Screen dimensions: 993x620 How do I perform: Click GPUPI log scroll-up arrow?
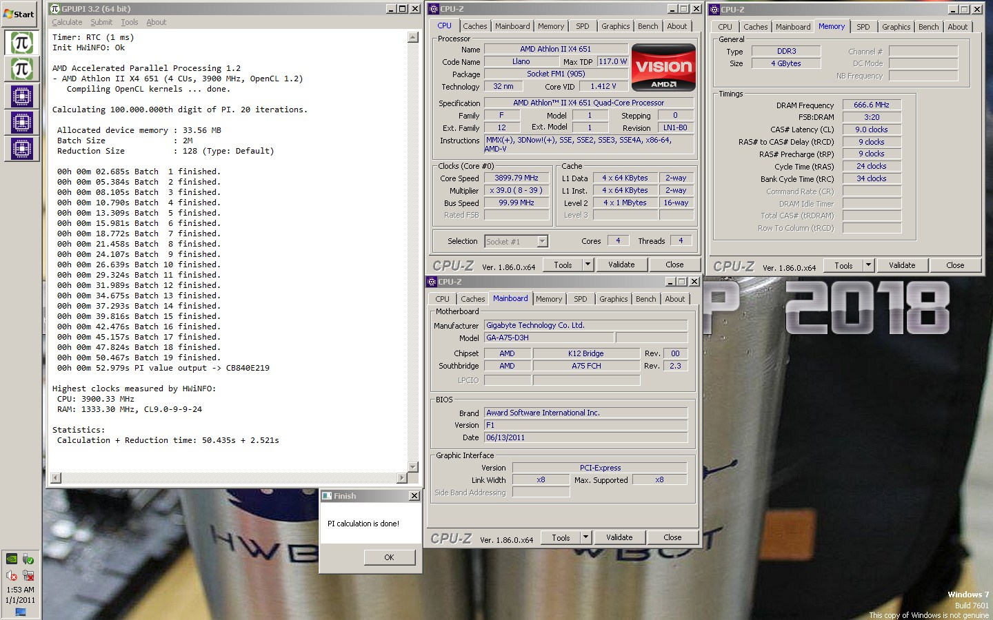413,37
